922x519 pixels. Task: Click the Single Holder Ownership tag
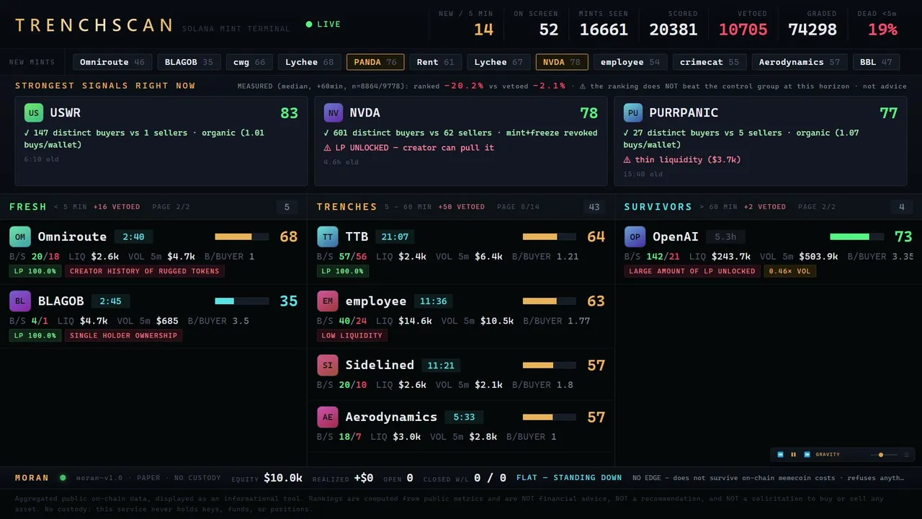pyautogui.click(x=123, y=335)
